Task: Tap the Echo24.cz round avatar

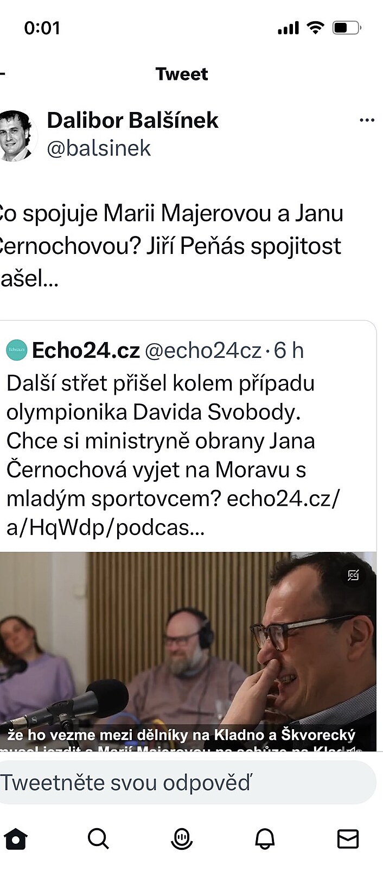Action: point(16,350)
